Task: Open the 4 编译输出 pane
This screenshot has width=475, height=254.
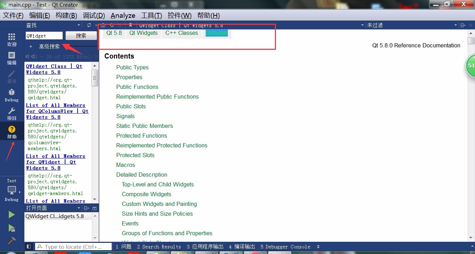Action: tap(242, 247)
